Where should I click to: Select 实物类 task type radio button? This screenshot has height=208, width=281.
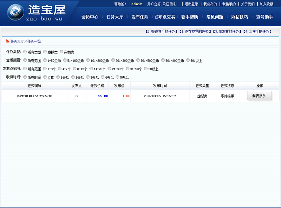point(61,52)
